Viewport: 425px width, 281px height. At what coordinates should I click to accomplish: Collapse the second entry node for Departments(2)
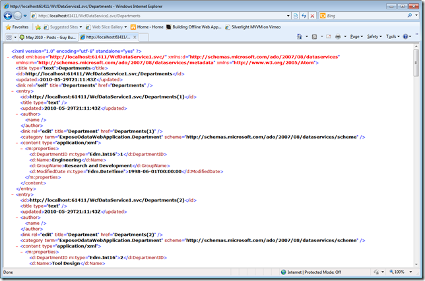tap(13, 194)
